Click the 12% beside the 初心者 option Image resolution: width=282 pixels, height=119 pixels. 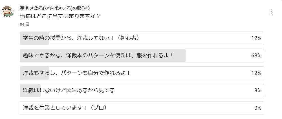click(x=256, y=38)
